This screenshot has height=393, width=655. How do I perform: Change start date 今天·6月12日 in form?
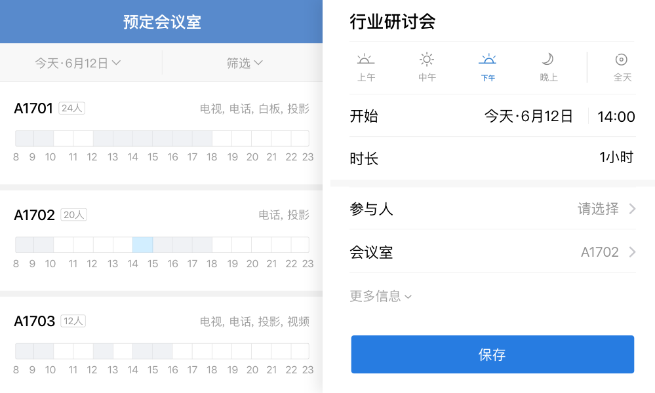tap(528, 117)
